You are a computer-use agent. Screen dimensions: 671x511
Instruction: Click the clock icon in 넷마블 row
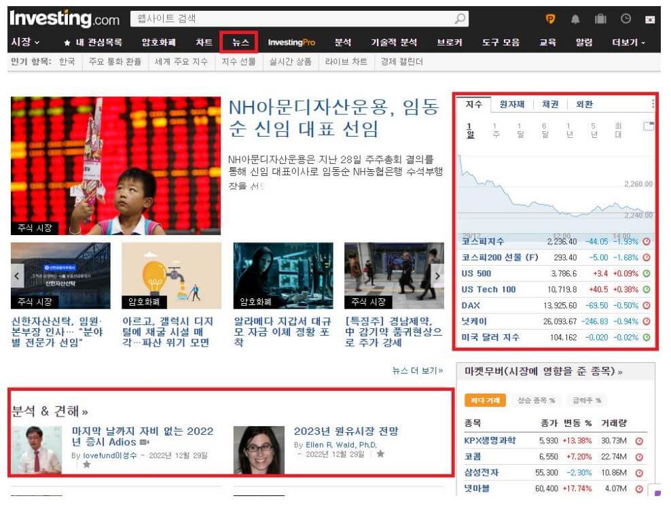(639, 489)
